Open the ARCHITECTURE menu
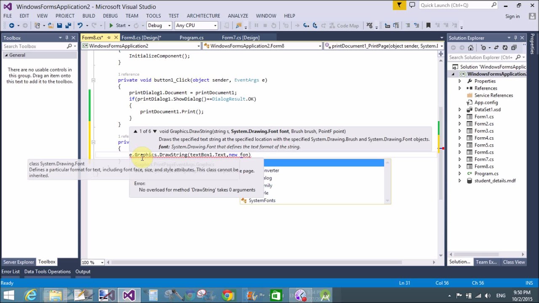This screenshot has height=303, width=539. pyautogui.click(x=203, y=16)
